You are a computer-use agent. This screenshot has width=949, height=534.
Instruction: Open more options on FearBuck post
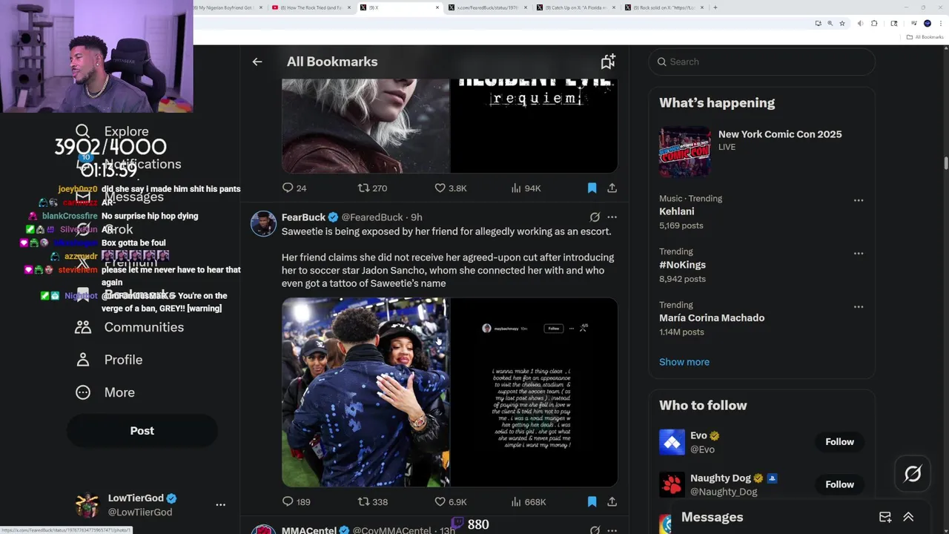[x=612, y=217]
